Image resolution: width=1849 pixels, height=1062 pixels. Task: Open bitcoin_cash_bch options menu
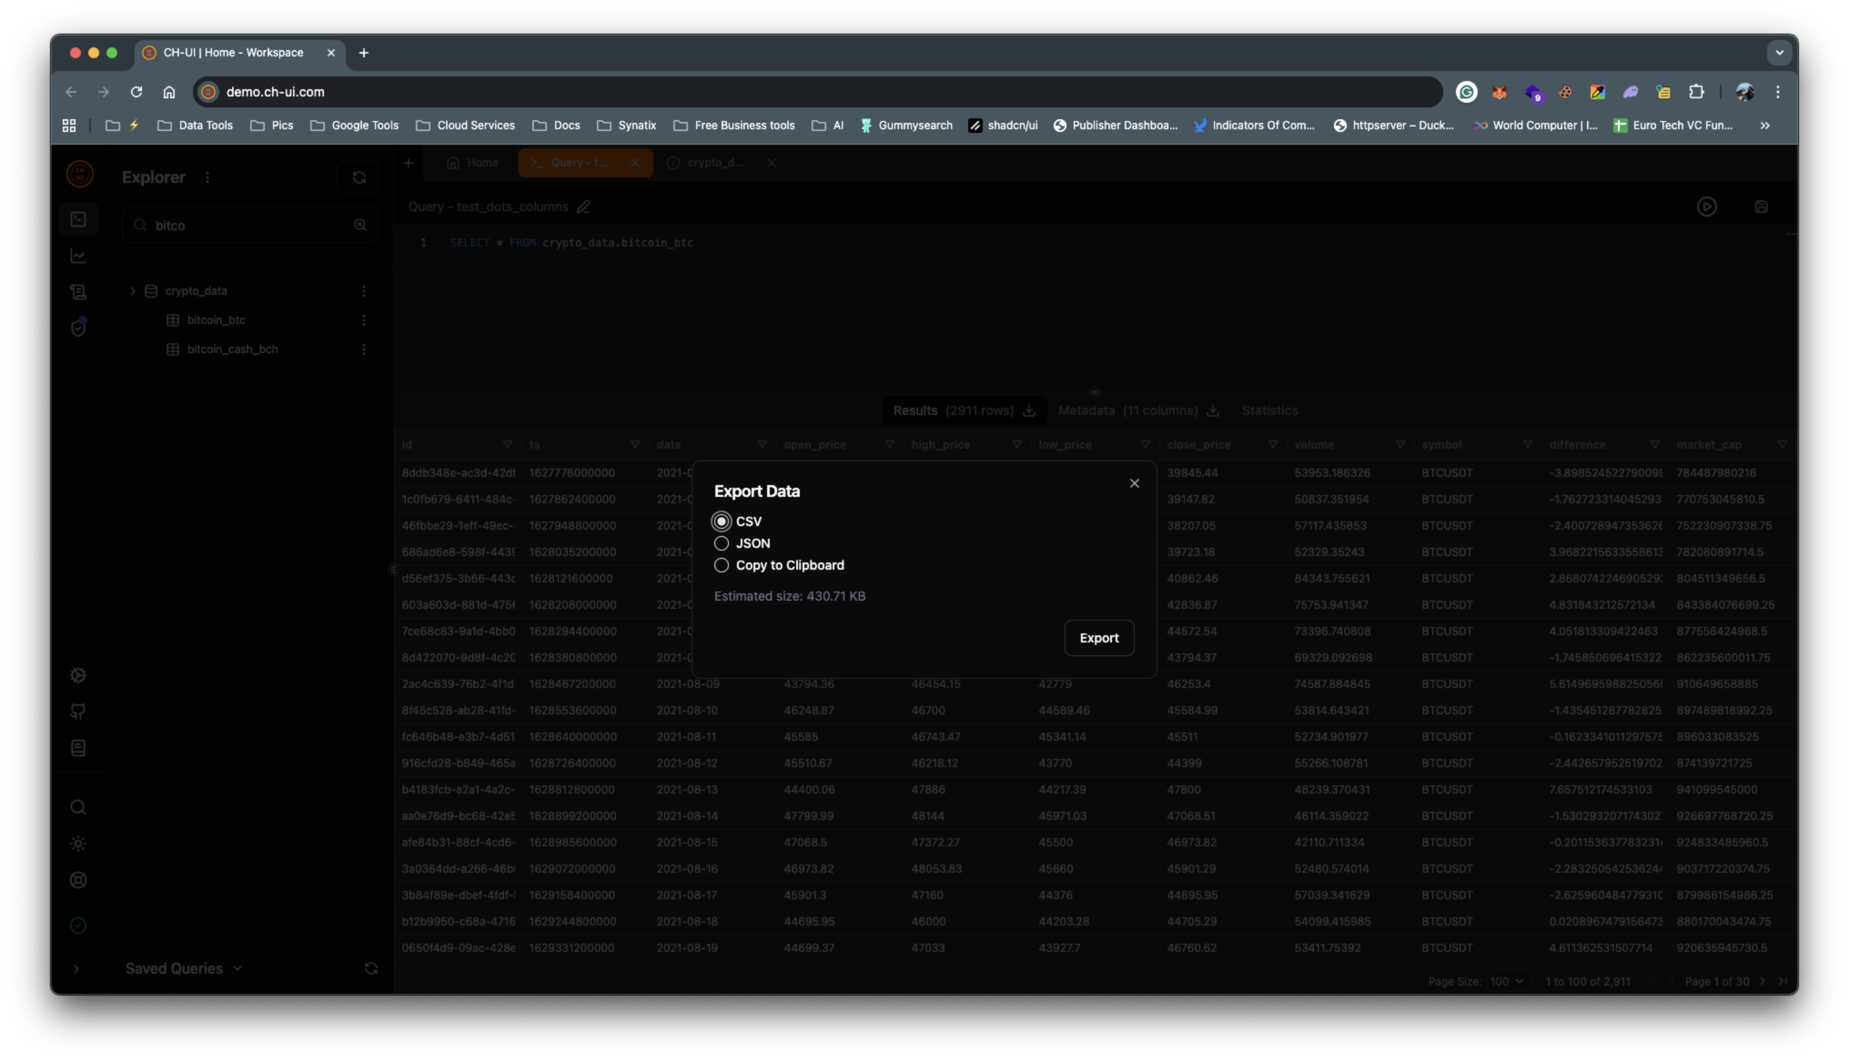coord(364,349)
